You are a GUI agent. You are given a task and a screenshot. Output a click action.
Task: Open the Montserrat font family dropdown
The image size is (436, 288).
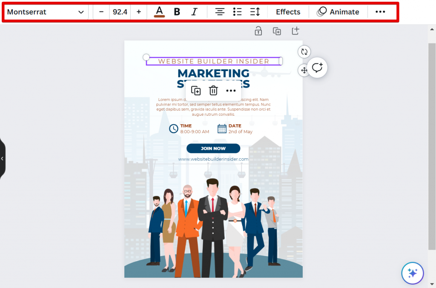(46, 12)
